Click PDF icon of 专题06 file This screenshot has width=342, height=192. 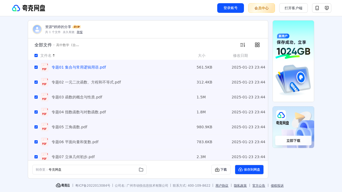pos(45,142)
